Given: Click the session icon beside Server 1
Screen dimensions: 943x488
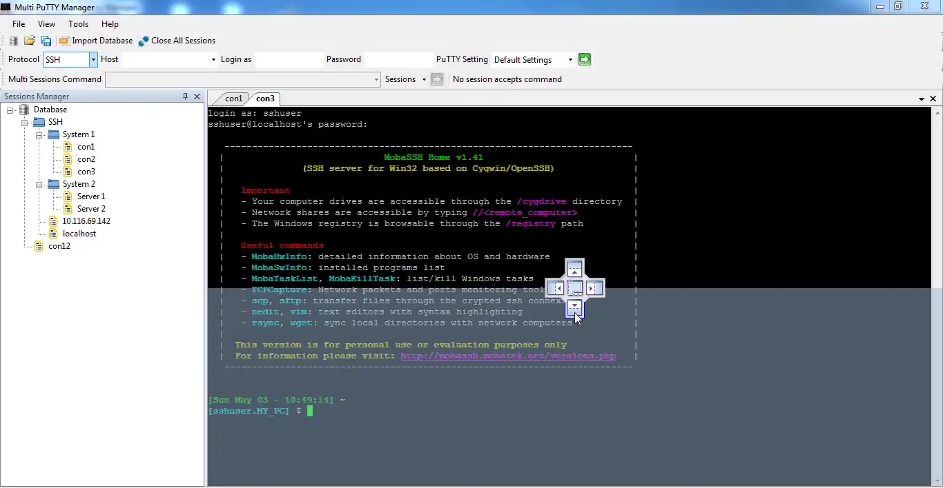Looking at the screenshot, I should click(68, 196).
